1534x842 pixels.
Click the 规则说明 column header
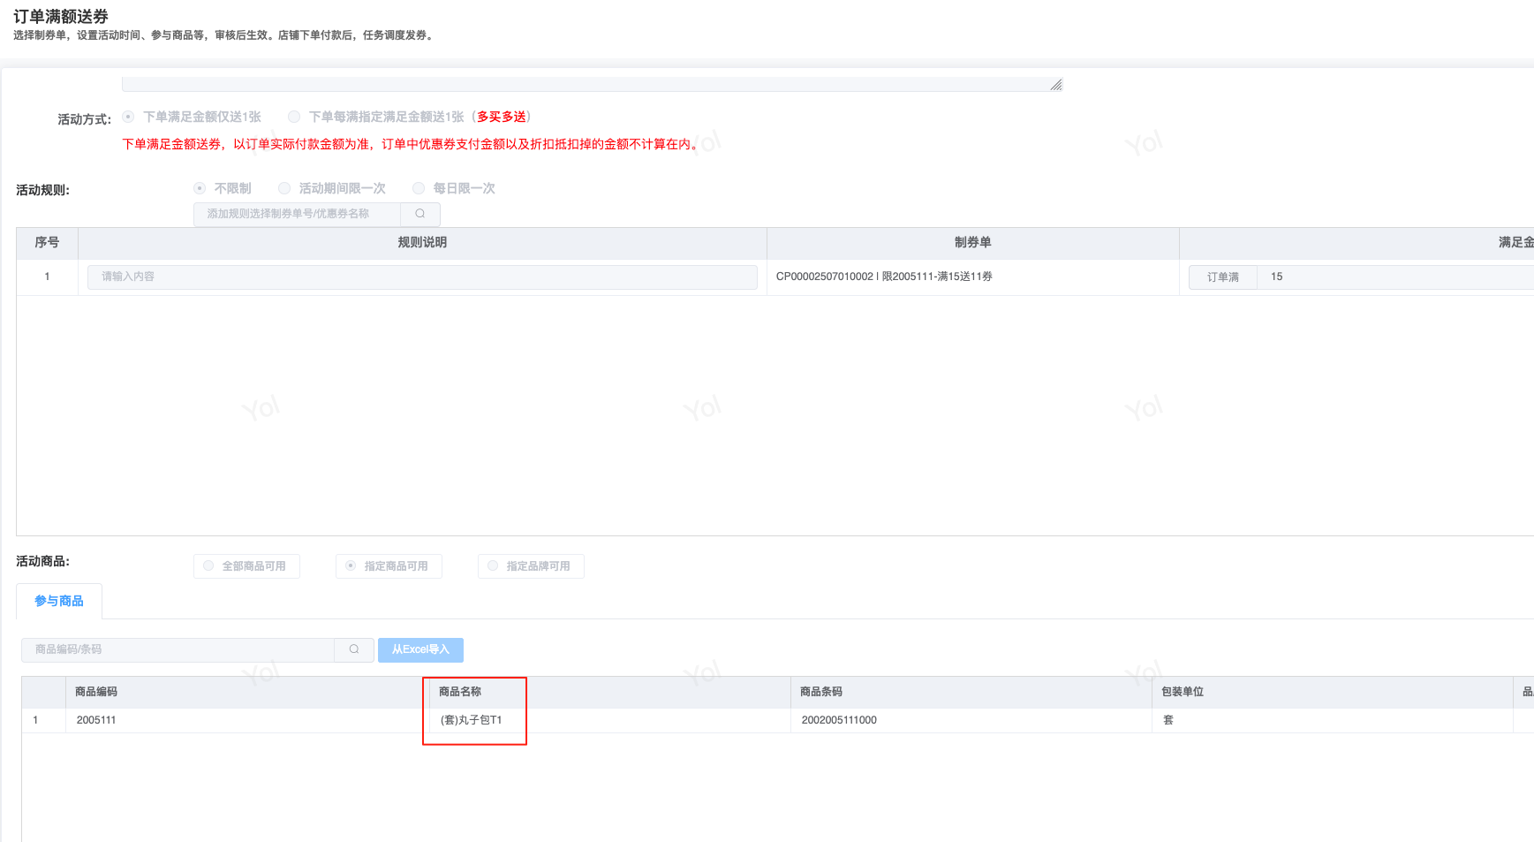tap(422, 242)
